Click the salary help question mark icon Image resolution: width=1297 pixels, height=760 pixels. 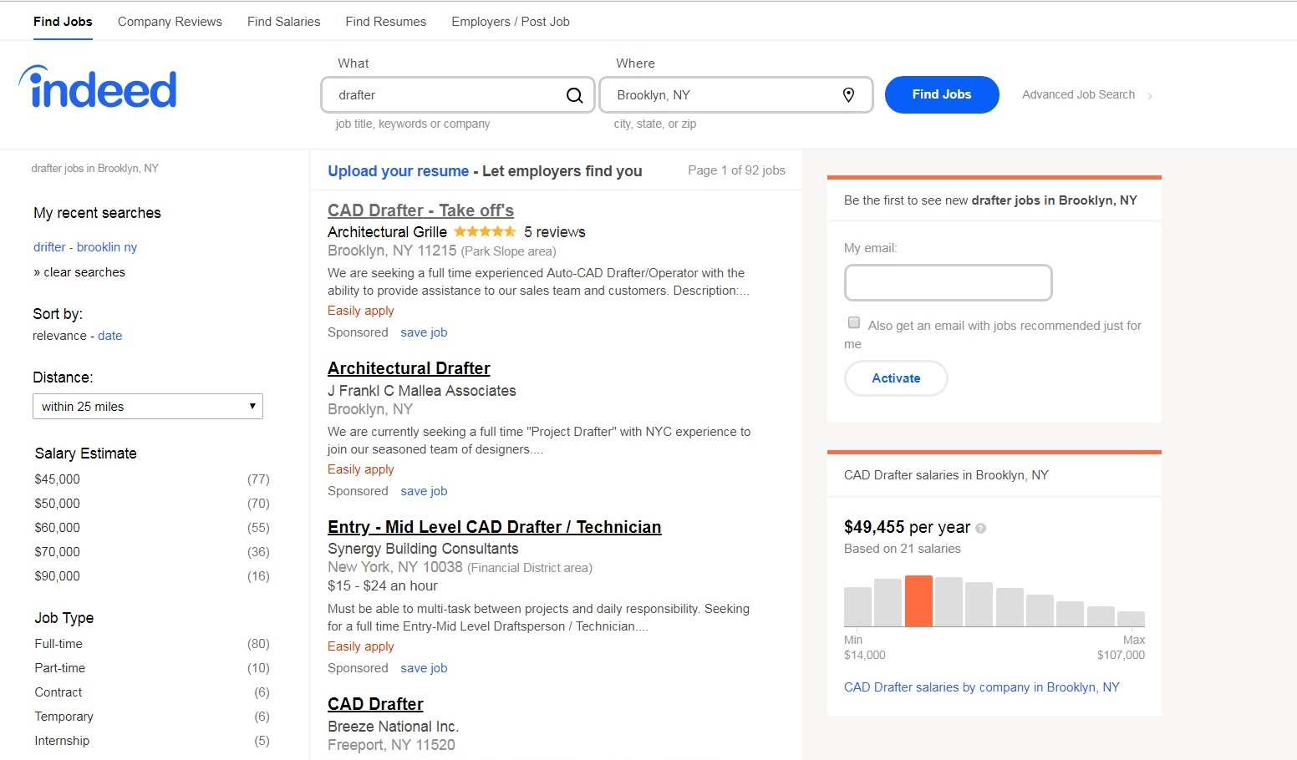coord(981,528)
